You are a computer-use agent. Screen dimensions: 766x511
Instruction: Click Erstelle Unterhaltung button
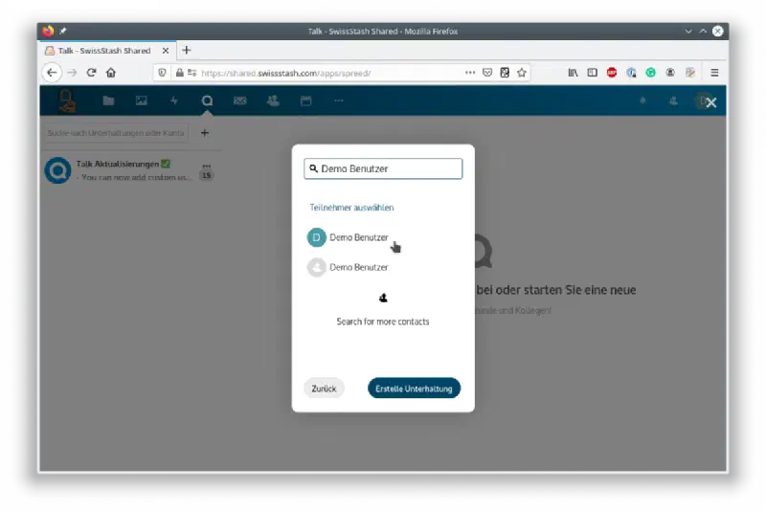tap(414, 389)
